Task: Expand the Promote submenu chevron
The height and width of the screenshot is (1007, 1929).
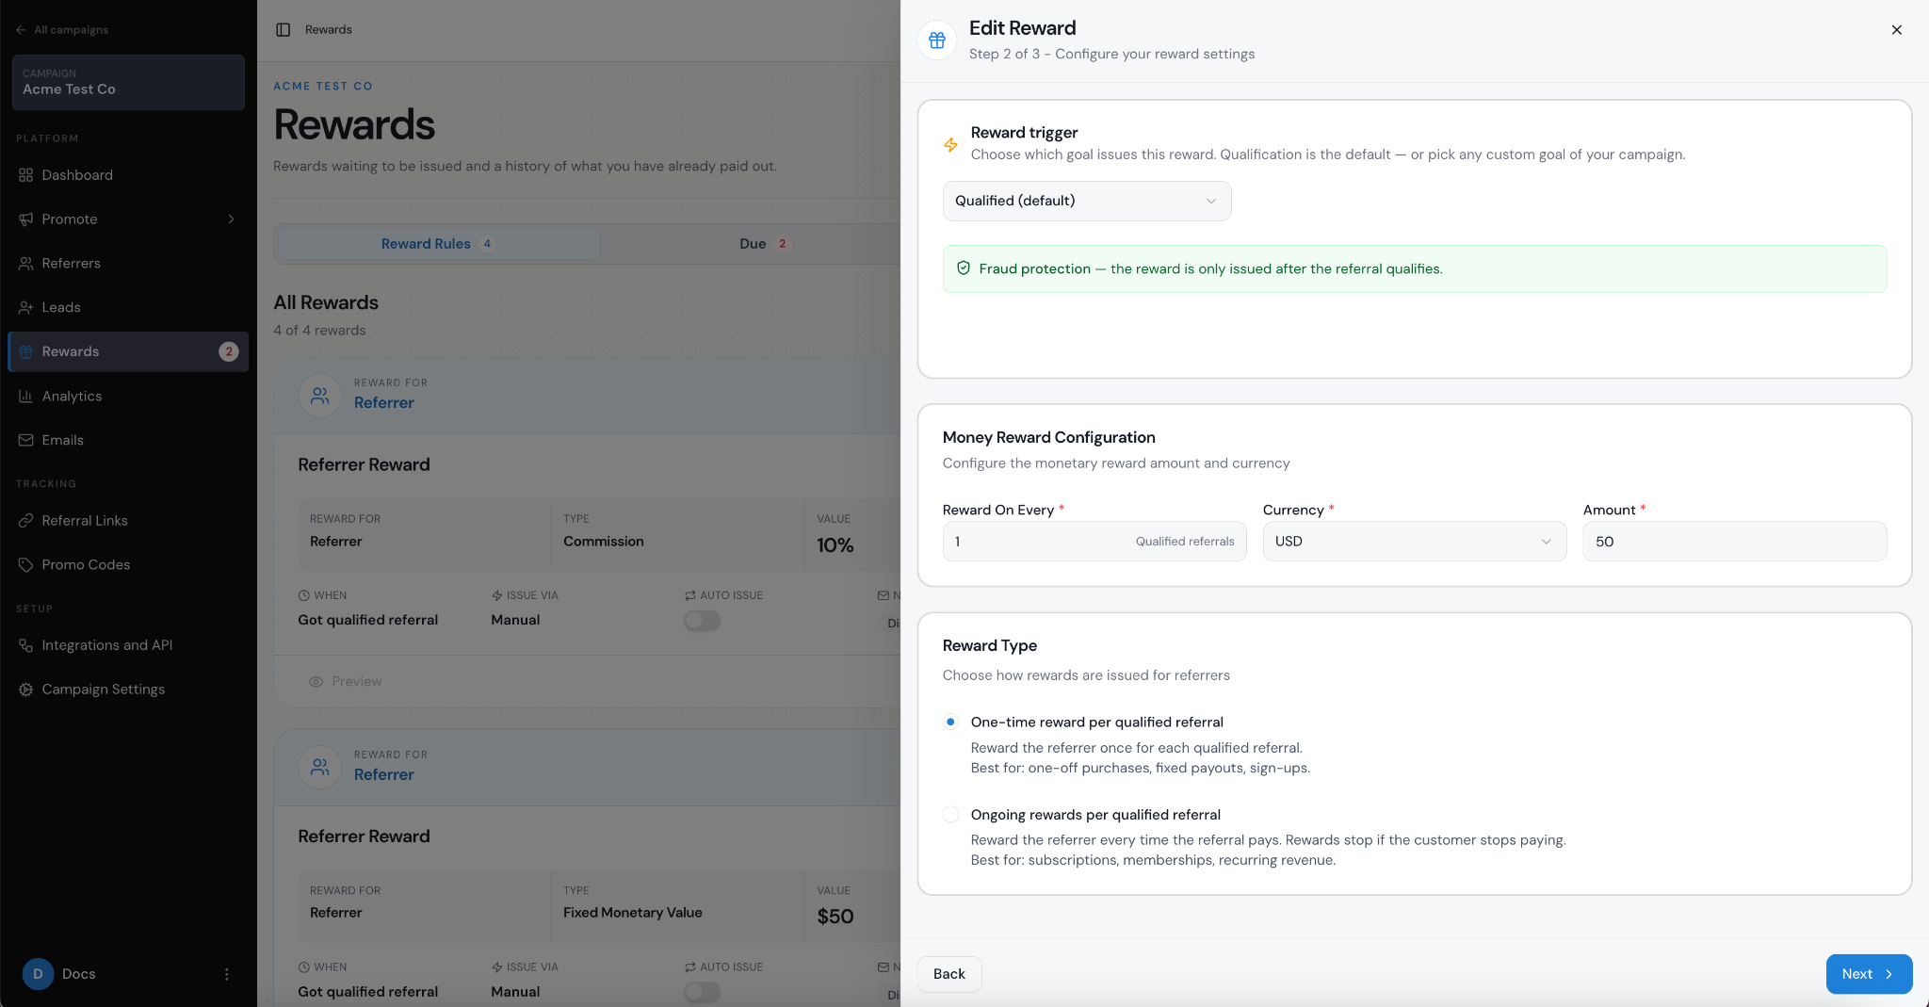Action: (231, 219)
